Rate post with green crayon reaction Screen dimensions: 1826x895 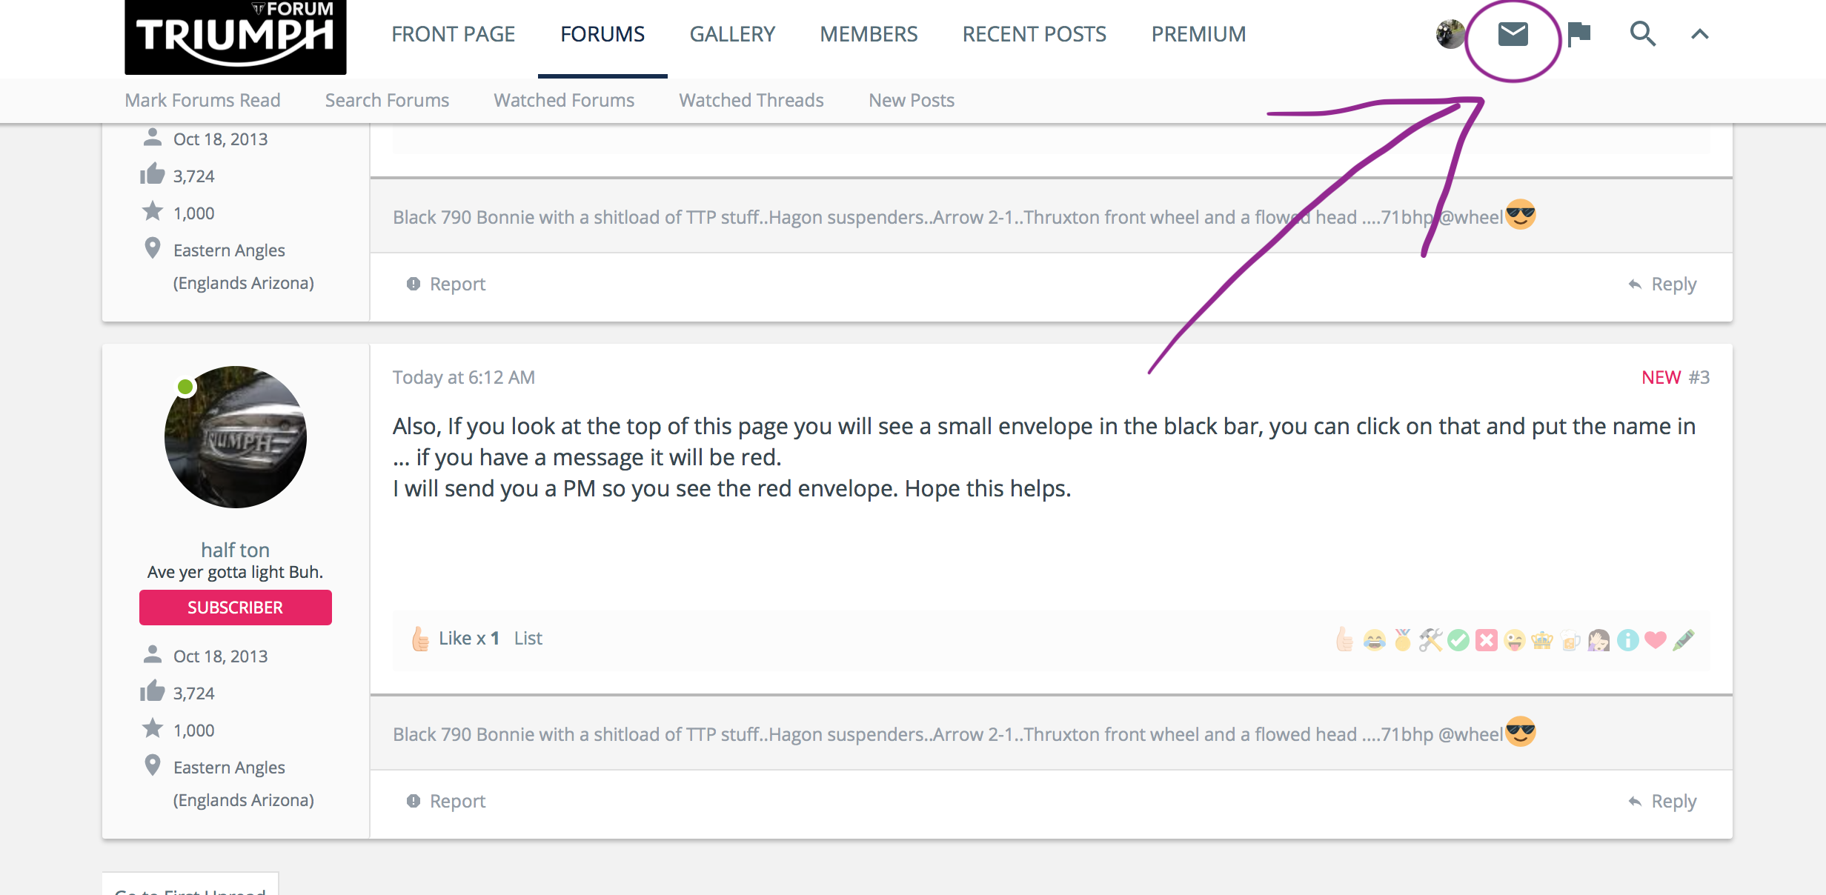(1683, 640)
